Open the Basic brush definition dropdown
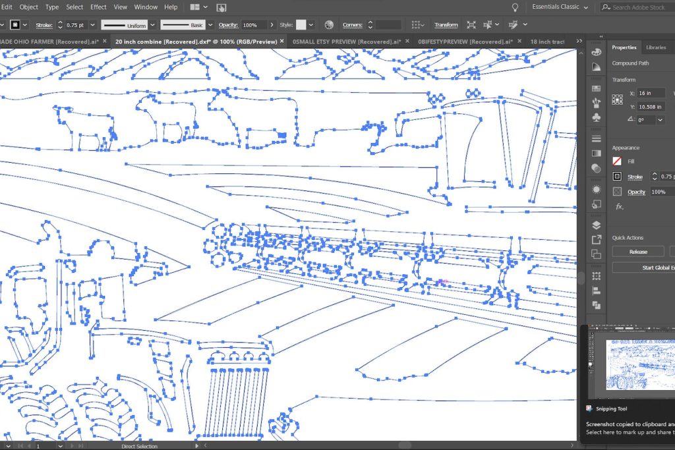This screenshot has height=450, width=675. 211,25
